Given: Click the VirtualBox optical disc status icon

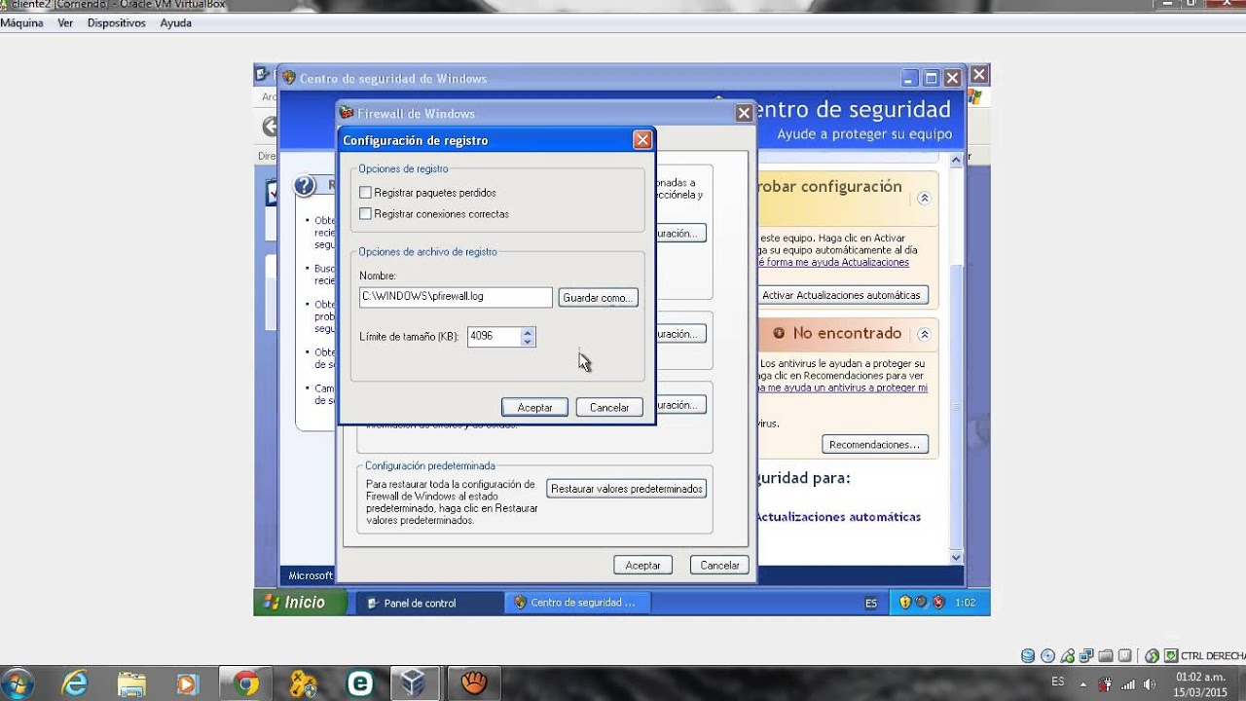Looking at the screenshot, I should [1047, 655].
